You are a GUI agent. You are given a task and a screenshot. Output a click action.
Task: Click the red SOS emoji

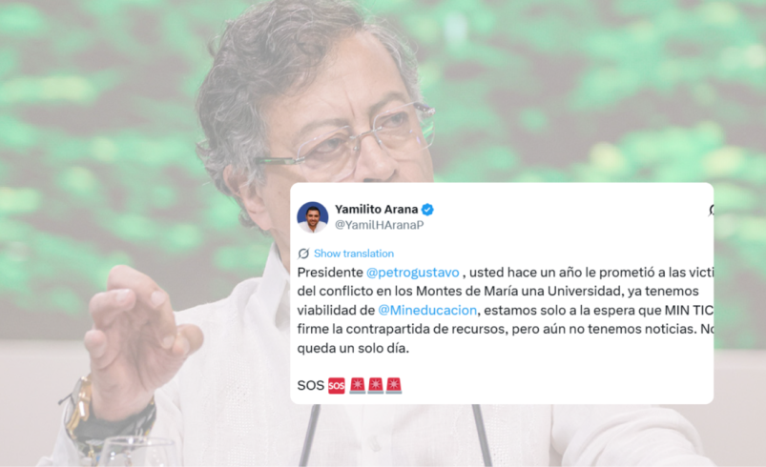(337, 385)
